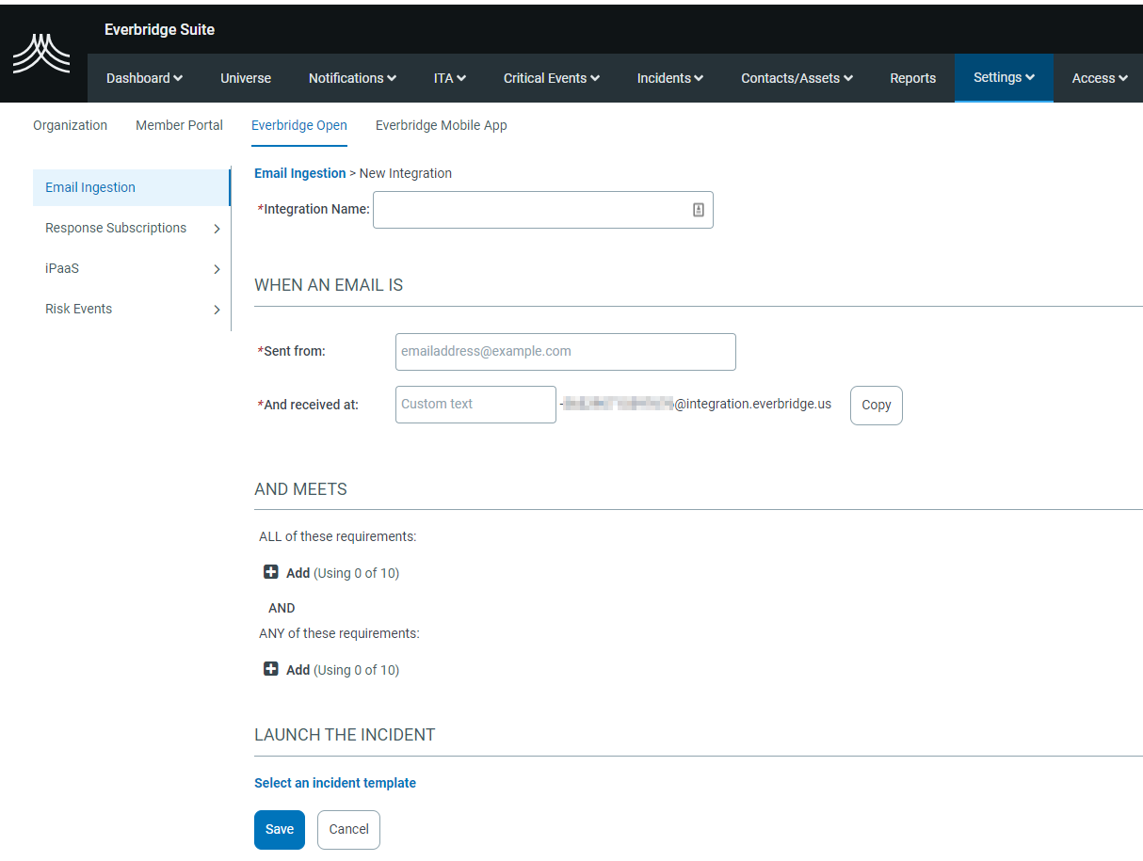Image resolution: width=1143 pixels, height=861 pixels.
Task: Switch to the Organization tab
Action: [70, 125]
